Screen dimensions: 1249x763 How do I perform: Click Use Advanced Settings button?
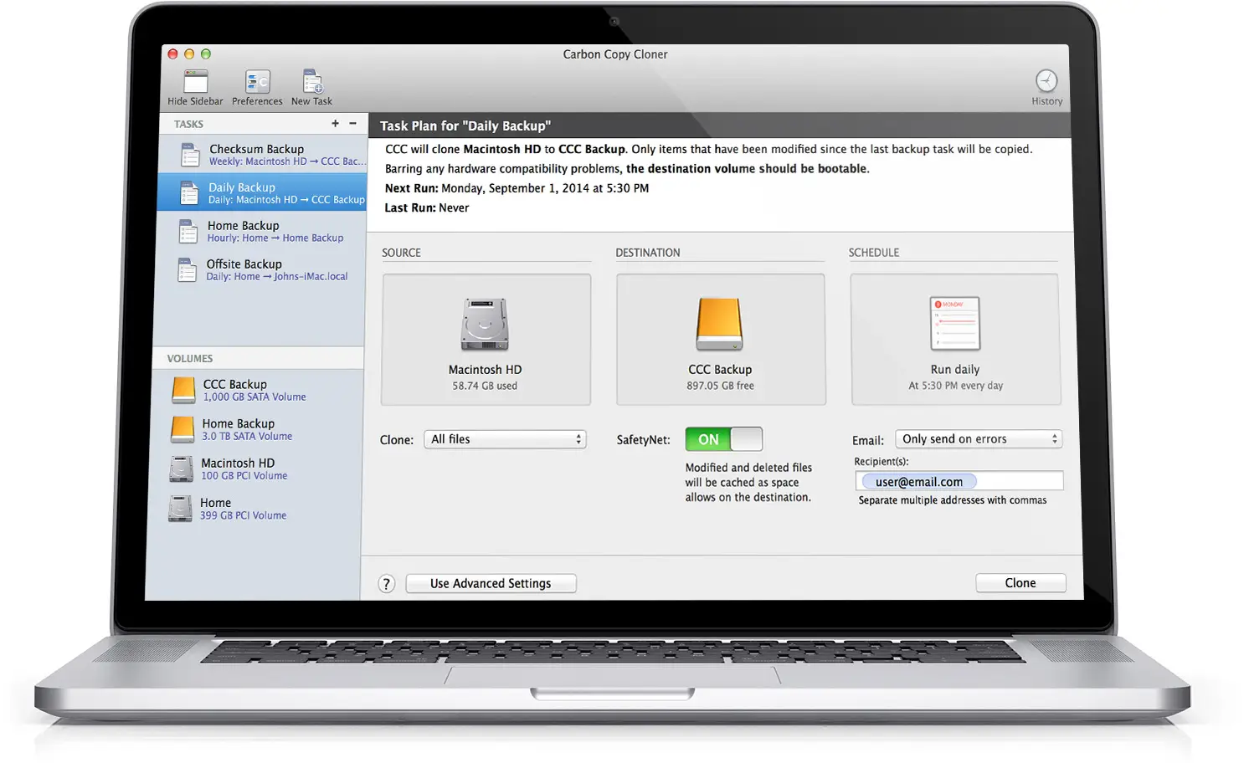(491, 584)
